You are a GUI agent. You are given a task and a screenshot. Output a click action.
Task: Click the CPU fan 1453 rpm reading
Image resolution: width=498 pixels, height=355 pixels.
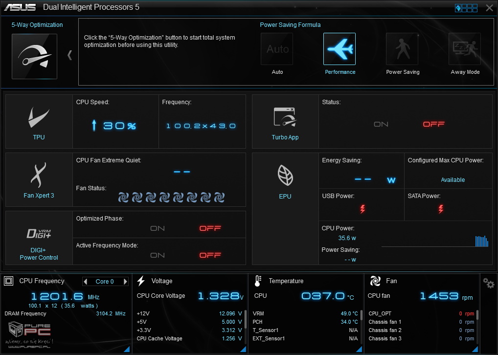pos(446,296)
